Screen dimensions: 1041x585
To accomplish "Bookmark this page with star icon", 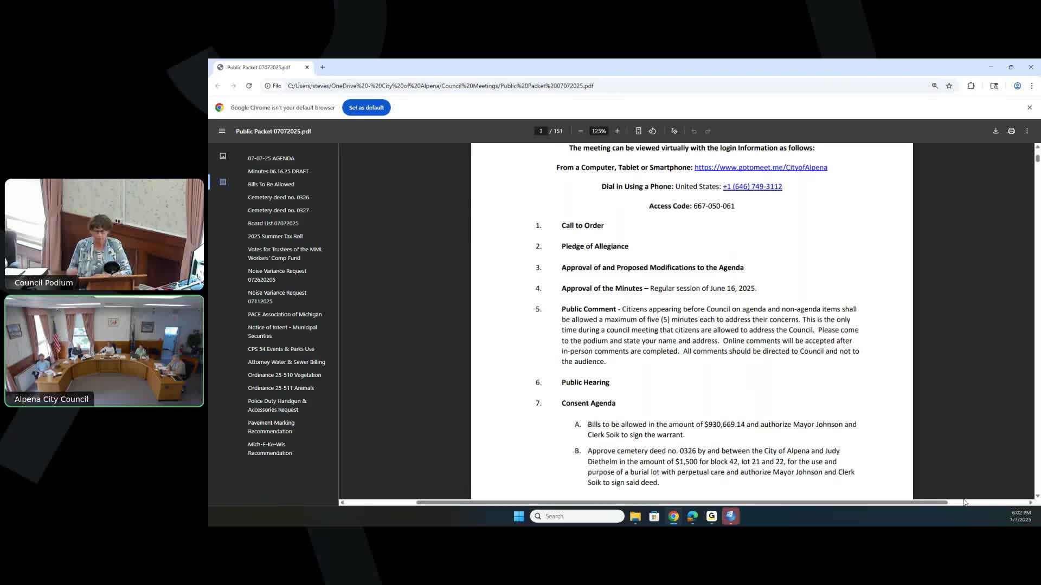I will pyautogui.click(x=949, y=86).
